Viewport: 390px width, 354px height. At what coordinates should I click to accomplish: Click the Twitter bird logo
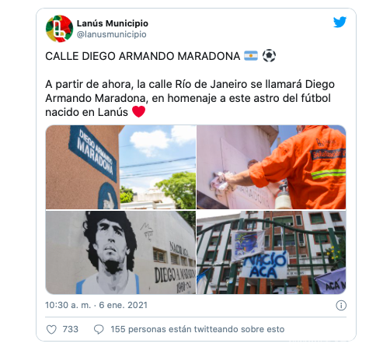click(340, 22)
